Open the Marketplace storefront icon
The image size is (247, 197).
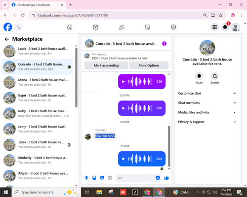point(148,27)
